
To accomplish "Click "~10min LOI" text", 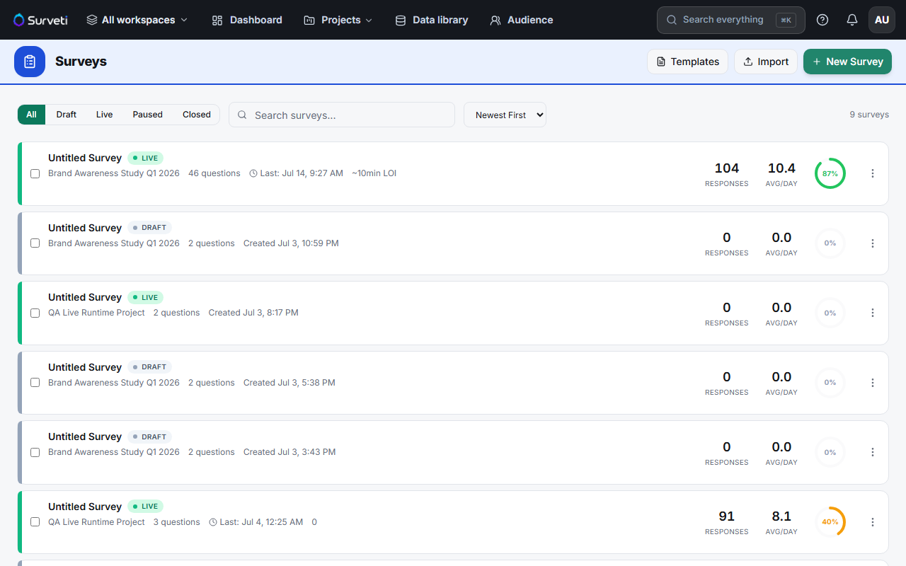I will tap(374, 173).
